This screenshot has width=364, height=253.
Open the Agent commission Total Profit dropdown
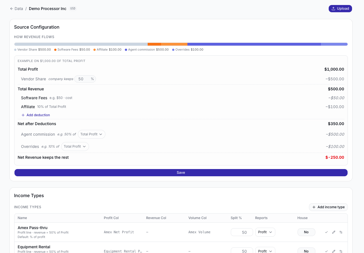91,134
